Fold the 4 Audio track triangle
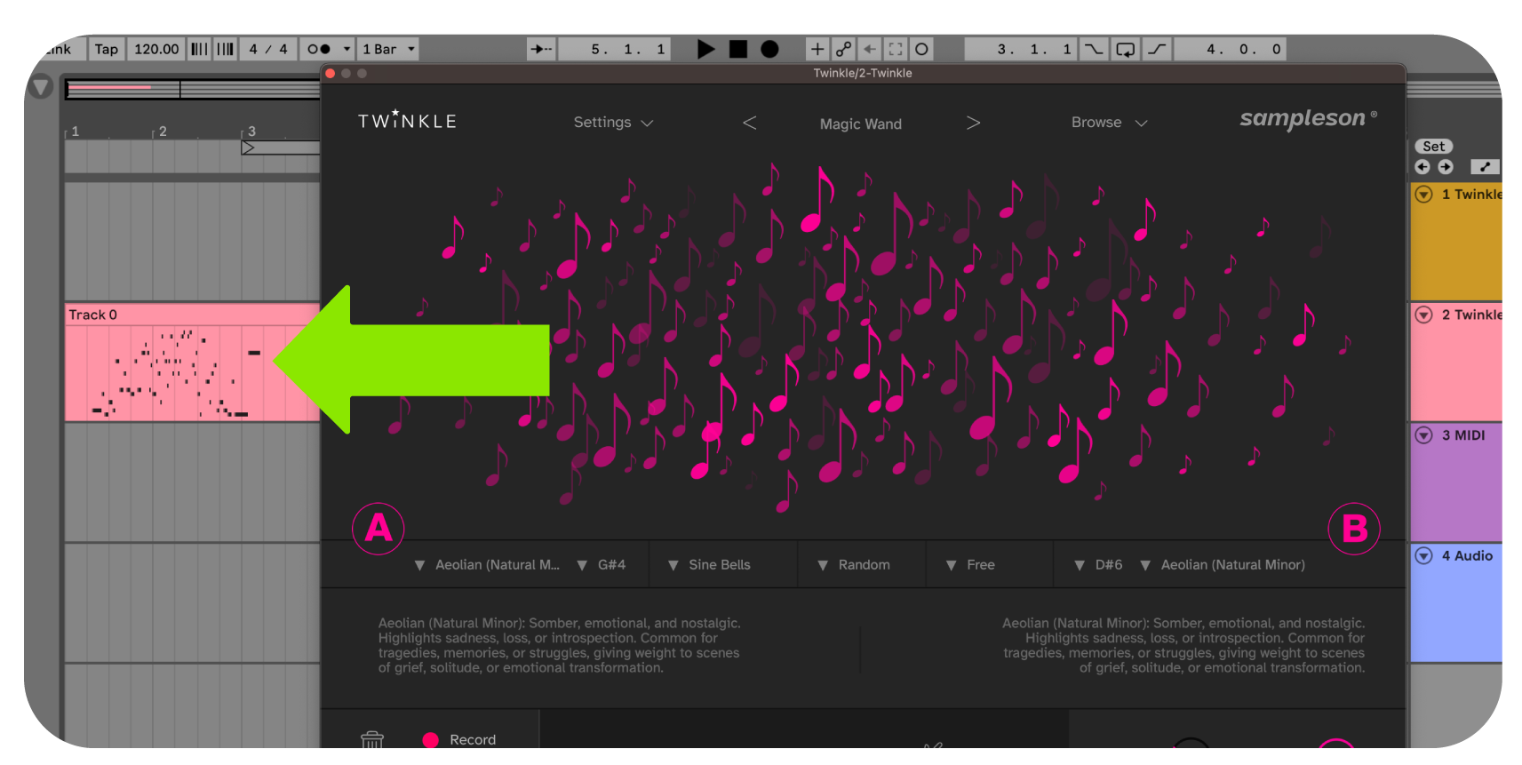The image size is (1522, 765). click(1423, 555)
